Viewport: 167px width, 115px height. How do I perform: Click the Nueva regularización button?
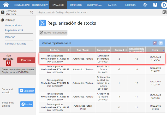(53, 33)
